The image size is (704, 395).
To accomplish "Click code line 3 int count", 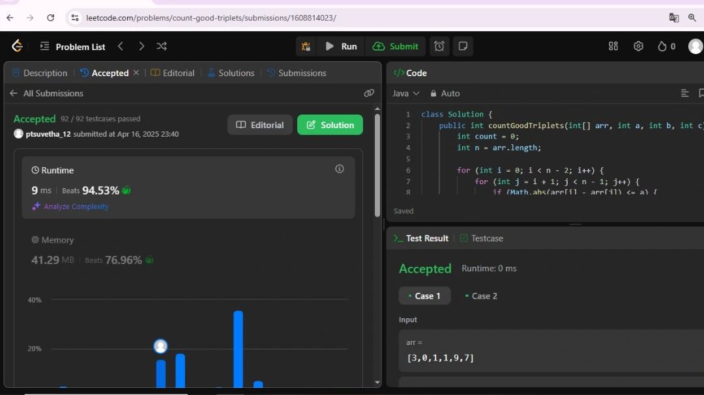I will [x=488, y=136].
